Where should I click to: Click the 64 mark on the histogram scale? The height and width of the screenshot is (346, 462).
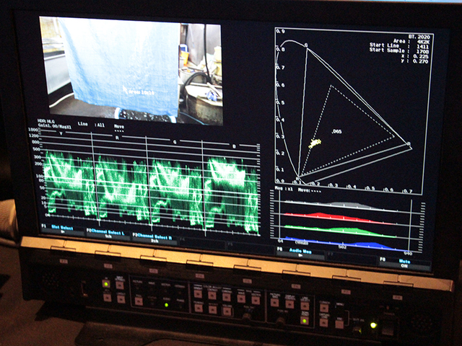click(281, 241)
